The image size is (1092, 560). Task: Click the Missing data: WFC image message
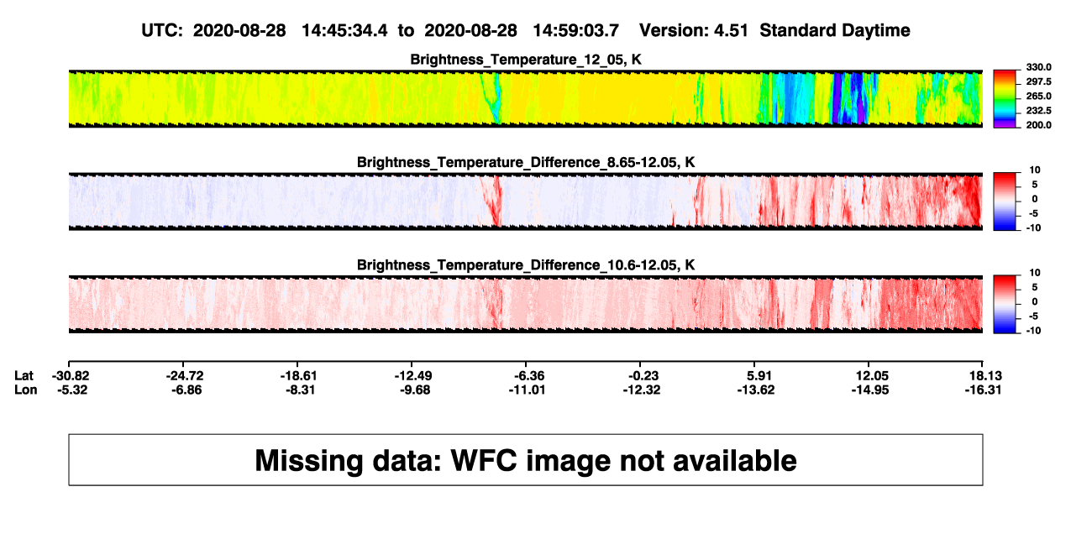526,460
